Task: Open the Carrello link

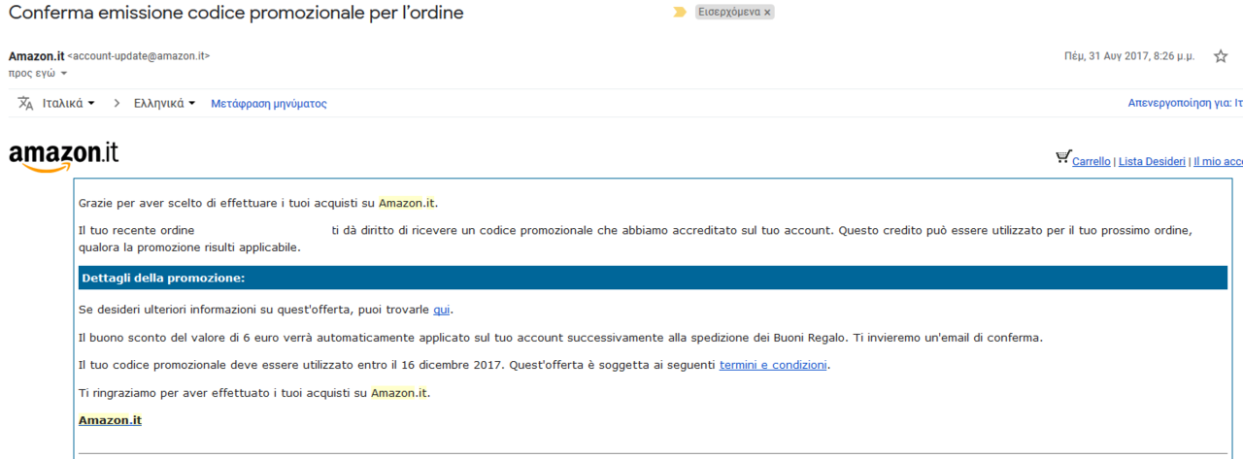Action: coord(1092,162)
